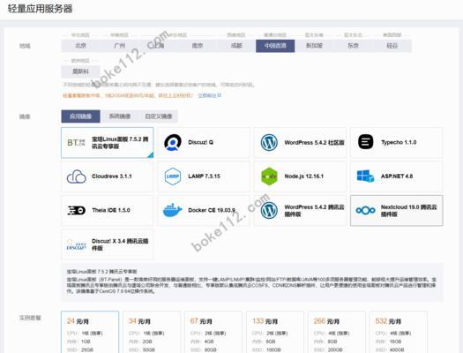This screenshot has width=463, height=353.
Task: Select the 东京 region
Action: [353, 46]
